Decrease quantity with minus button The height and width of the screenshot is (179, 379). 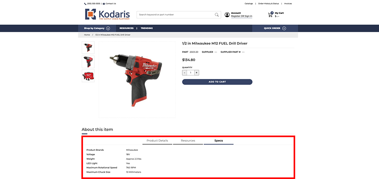point(185,73)
